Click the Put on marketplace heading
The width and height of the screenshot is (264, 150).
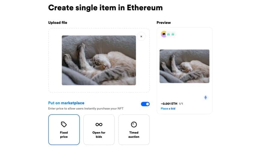click(66, 103)
